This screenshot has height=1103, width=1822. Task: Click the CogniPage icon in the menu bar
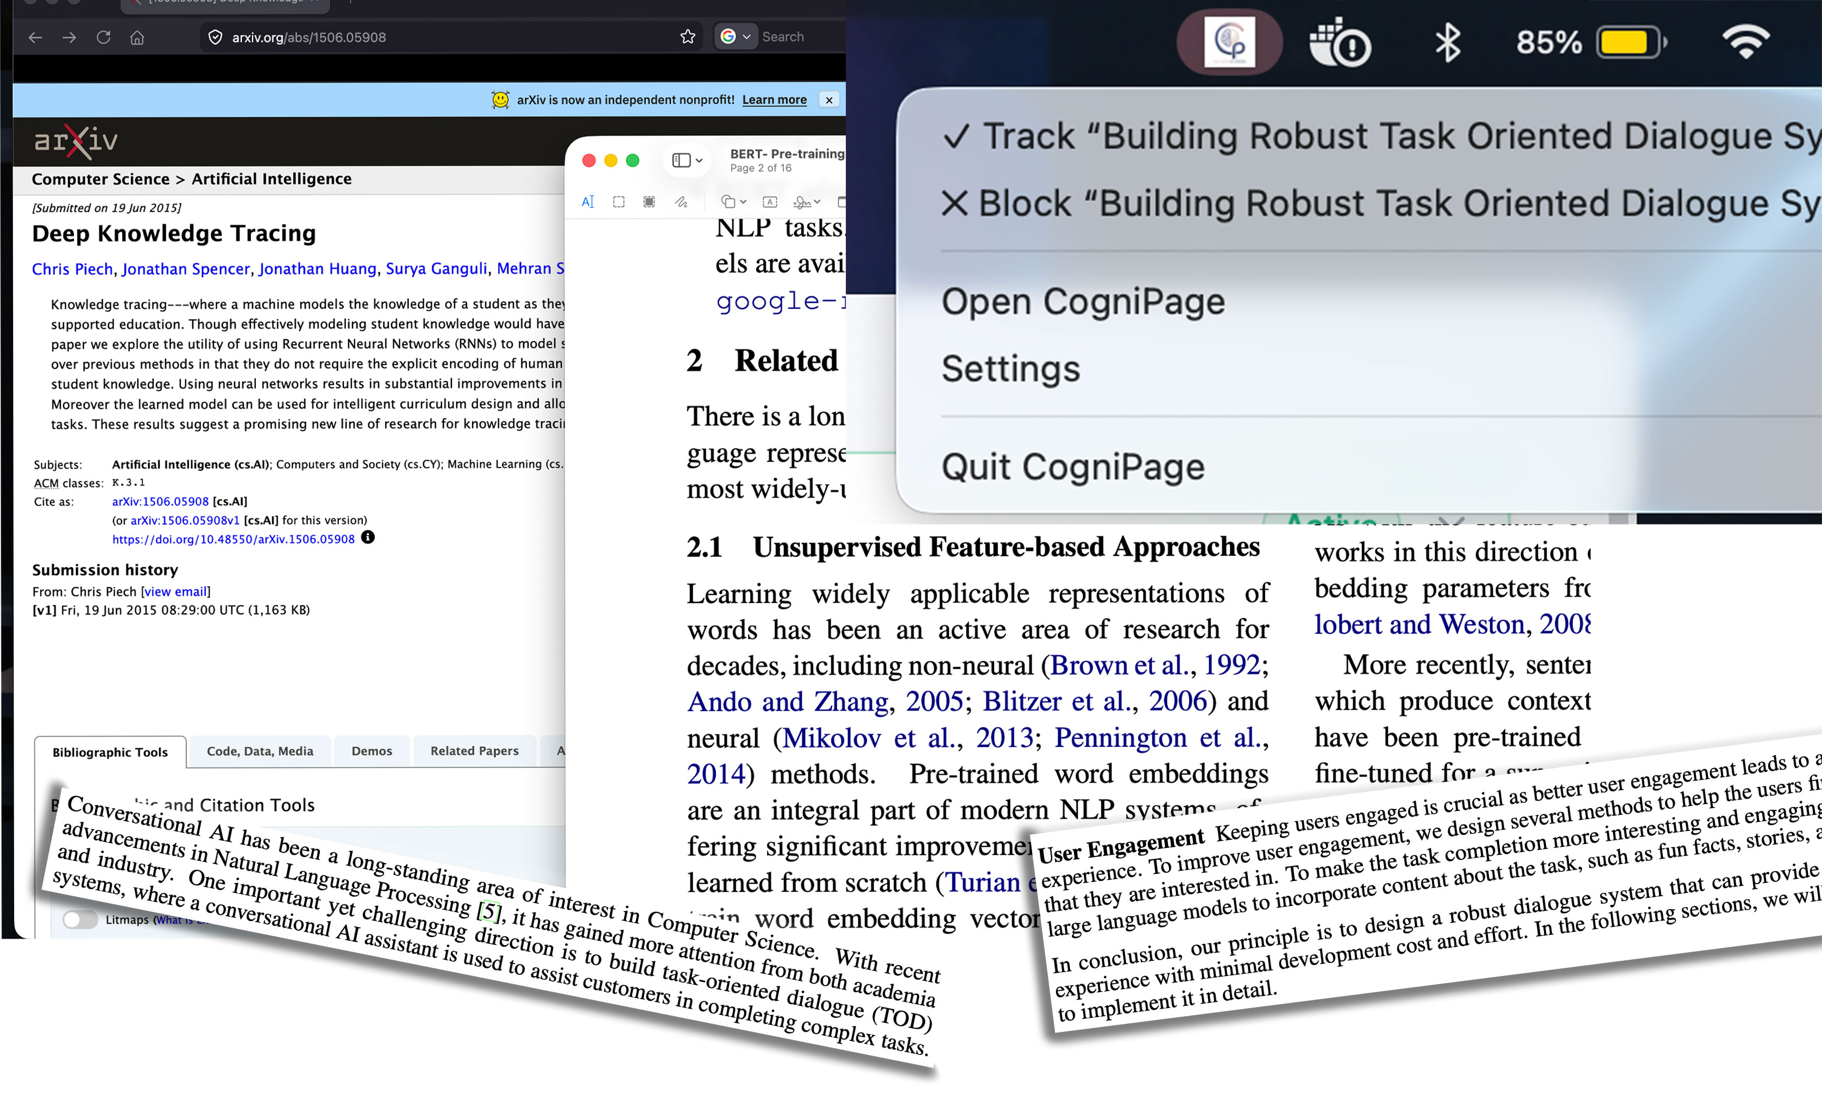(x=1229, y=42)
